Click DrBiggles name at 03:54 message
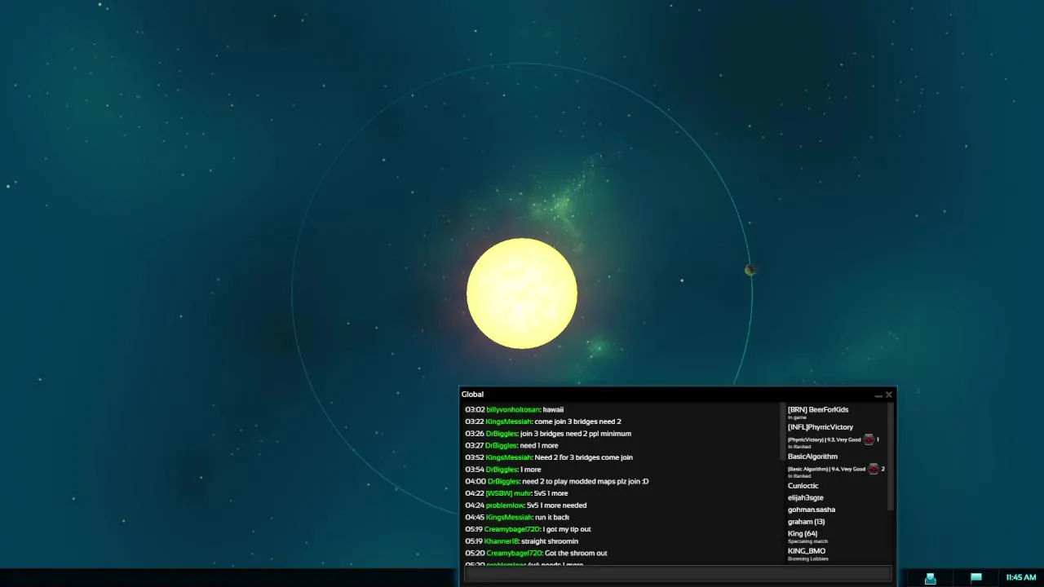 pos(502,470)
